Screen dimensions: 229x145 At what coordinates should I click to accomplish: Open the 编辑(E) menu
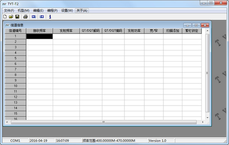(x=38, y=11)
